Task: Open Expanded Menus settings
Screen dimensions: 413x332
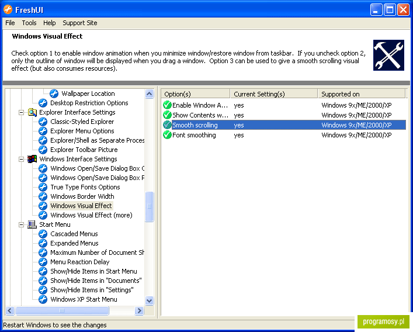Action: (x=74, y=243)
